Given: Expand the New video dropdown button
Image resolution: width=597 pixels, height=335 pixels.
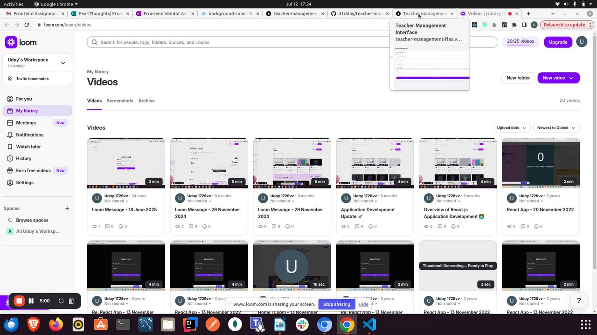Looking at the screenshot, I should point(571,78).
